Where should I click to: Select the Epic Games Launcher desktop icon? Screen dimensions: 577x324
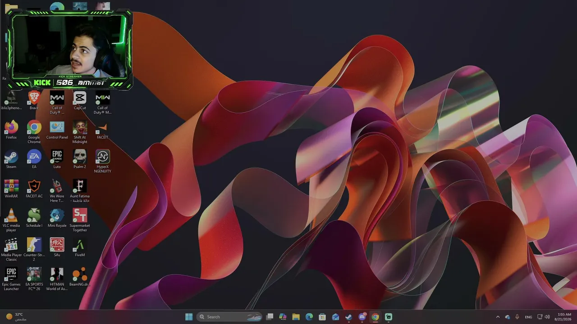(11, 274)
